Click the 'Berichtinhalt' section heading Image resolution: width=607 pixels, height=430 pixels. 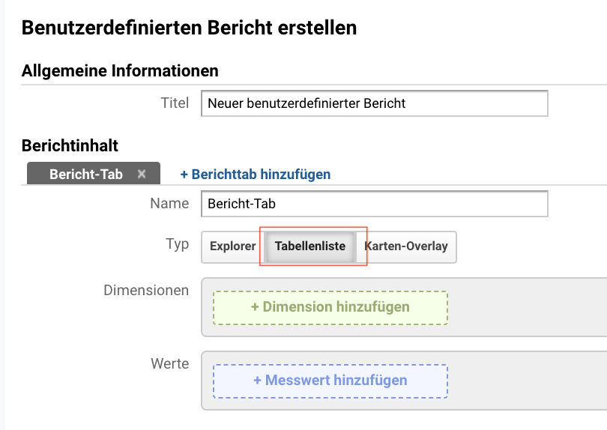(x=70, y=146)
